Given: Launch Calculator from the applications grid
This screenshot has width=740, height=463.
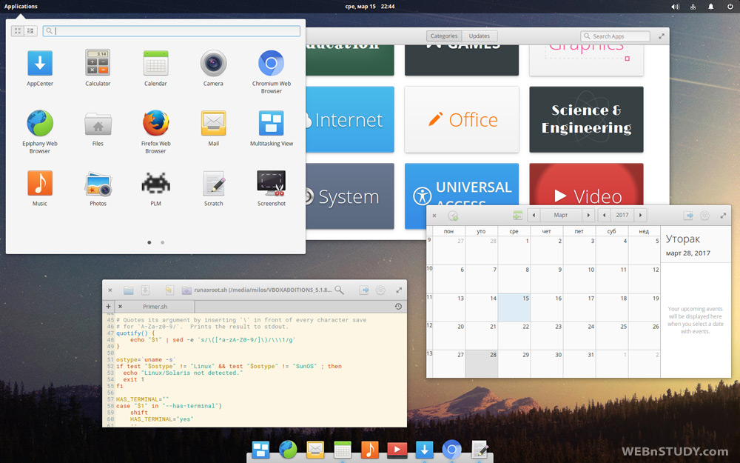Looking at the screenshot, I should click(x=98, y=62).
